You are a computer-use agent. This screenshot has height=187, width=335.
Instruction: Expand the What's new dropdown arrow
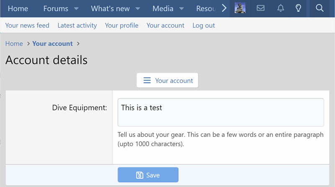click(x=138, y=9)
